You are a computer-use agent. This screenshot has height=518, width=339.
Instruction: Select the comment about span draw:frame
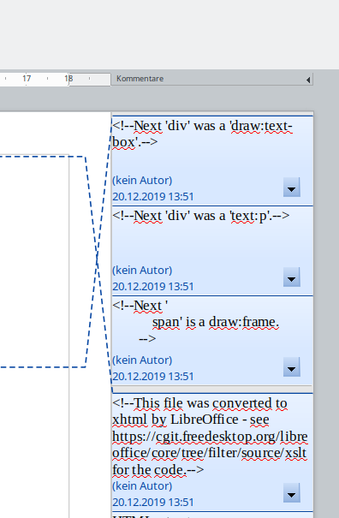pyautogui.click(x=212, y=340)
